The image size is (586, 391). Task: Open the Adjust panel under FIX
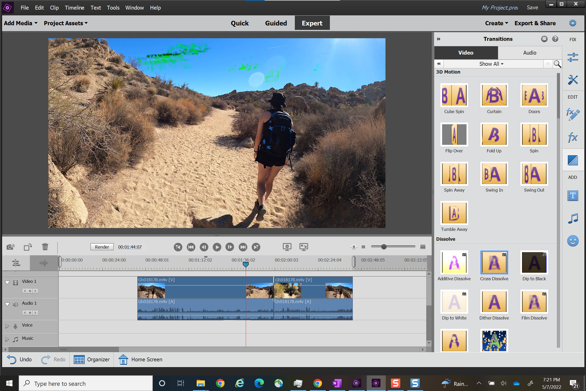(x=573, y=57)
